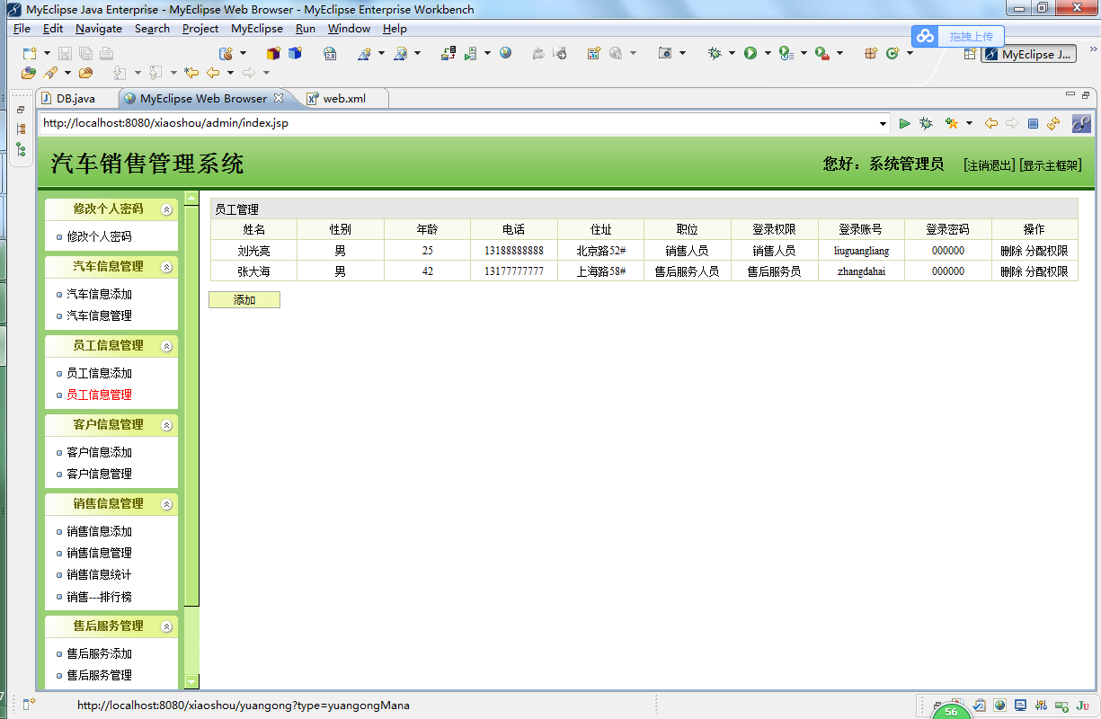Viewport: 1101px width, 719px height.
Task: Click the browser Stop square icon
Action: (x=1033, y=123)
